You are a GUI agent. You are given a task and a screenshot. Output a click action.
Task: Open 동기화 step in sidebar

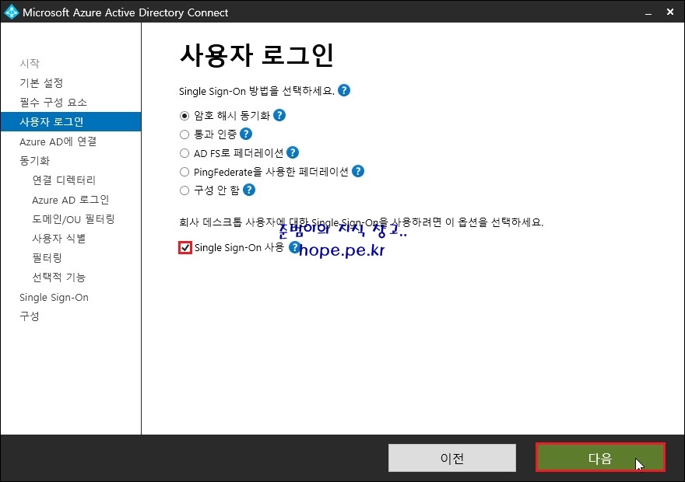pos(34,160)
